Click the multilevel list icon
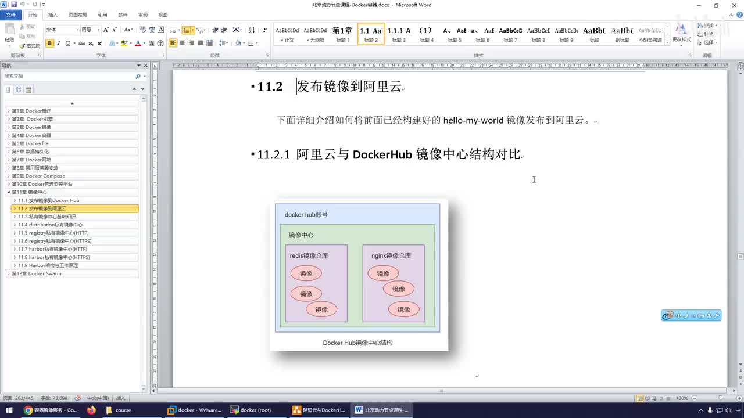 click(x=201, y=30)
